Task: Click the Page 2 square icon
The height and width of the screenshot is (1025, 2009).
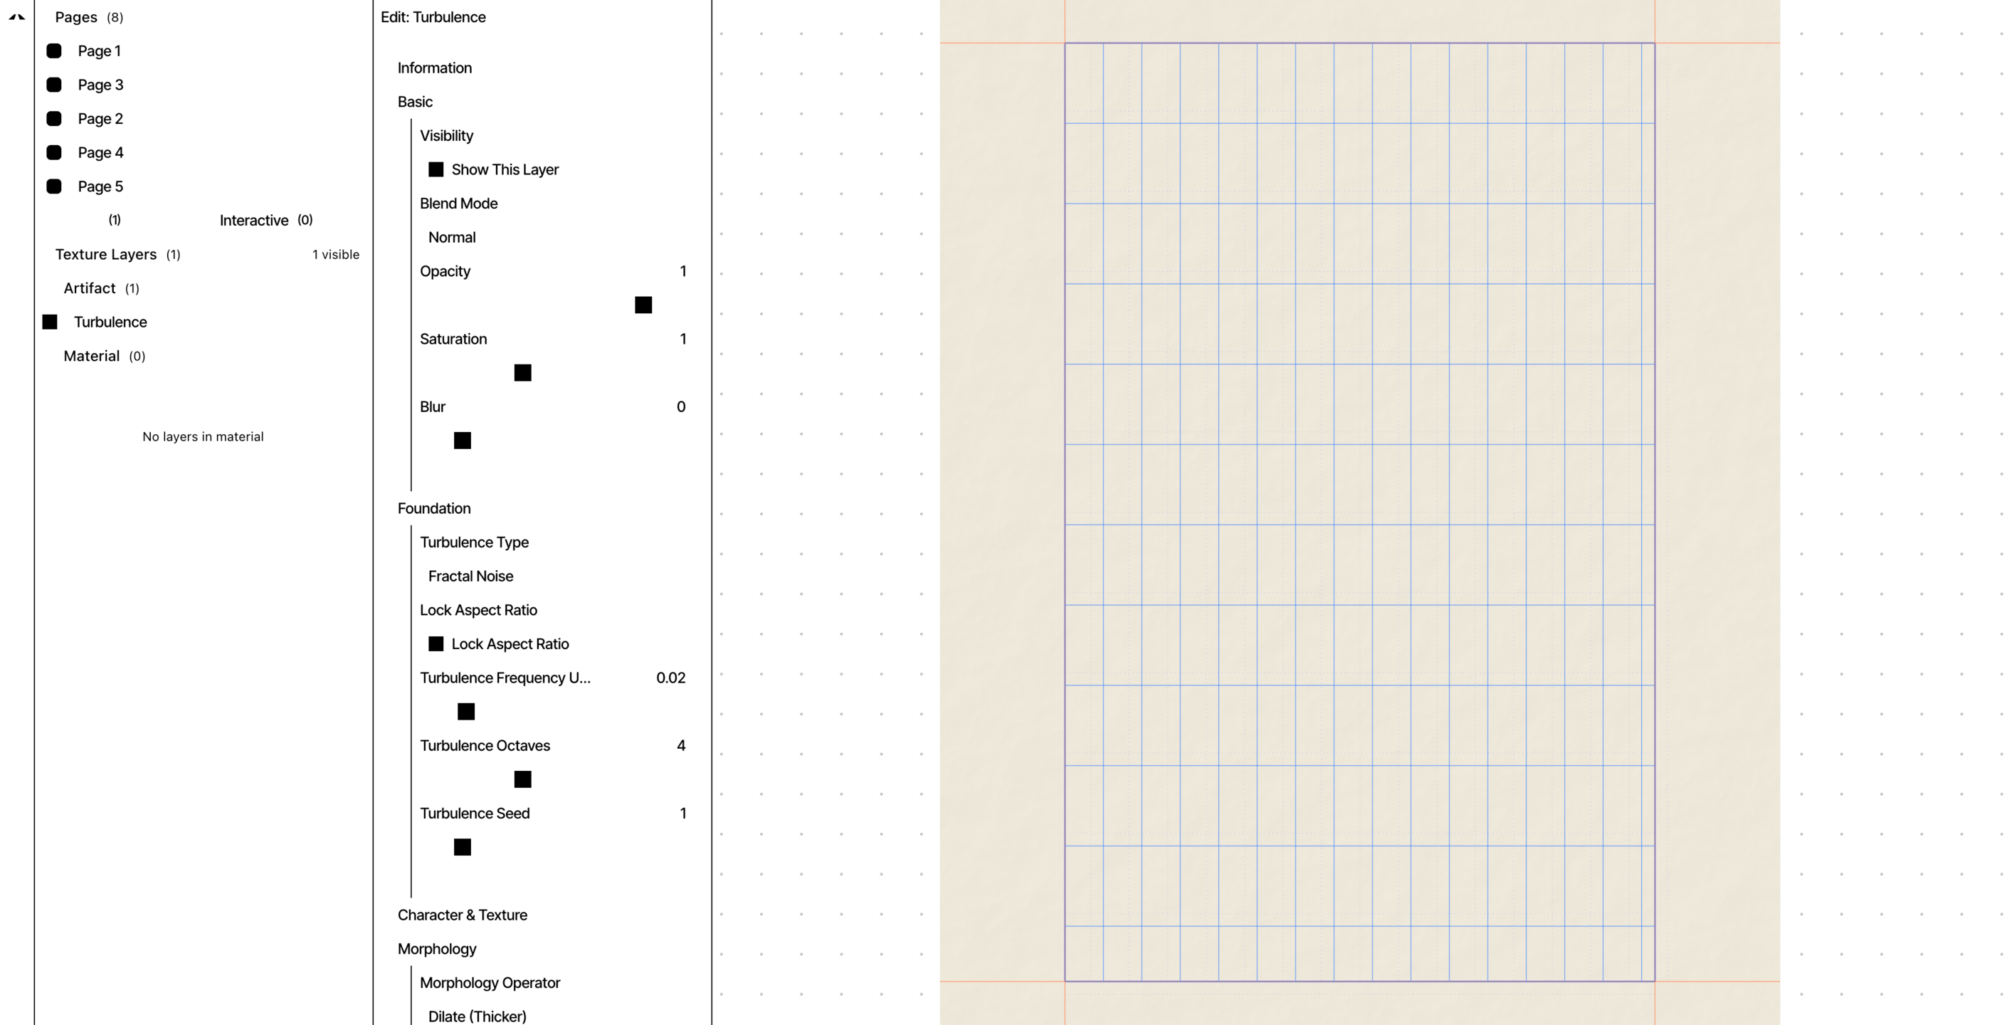Action: (x=54, y=119)
